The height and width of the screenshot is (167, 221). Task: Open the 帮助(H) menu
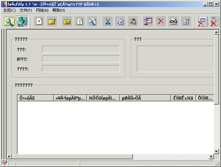59,10
